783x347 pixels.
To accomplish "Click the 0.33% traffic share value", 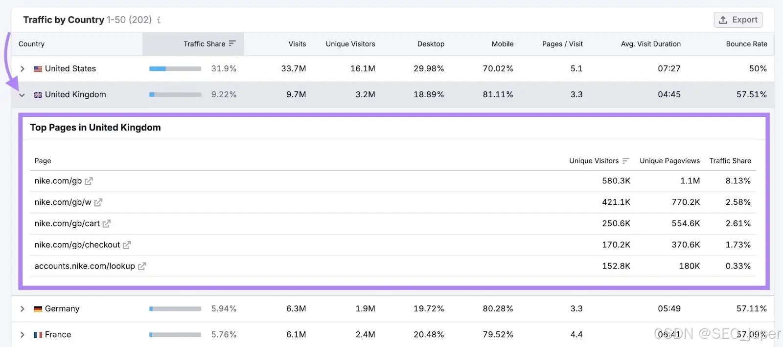I will (738, 266).
